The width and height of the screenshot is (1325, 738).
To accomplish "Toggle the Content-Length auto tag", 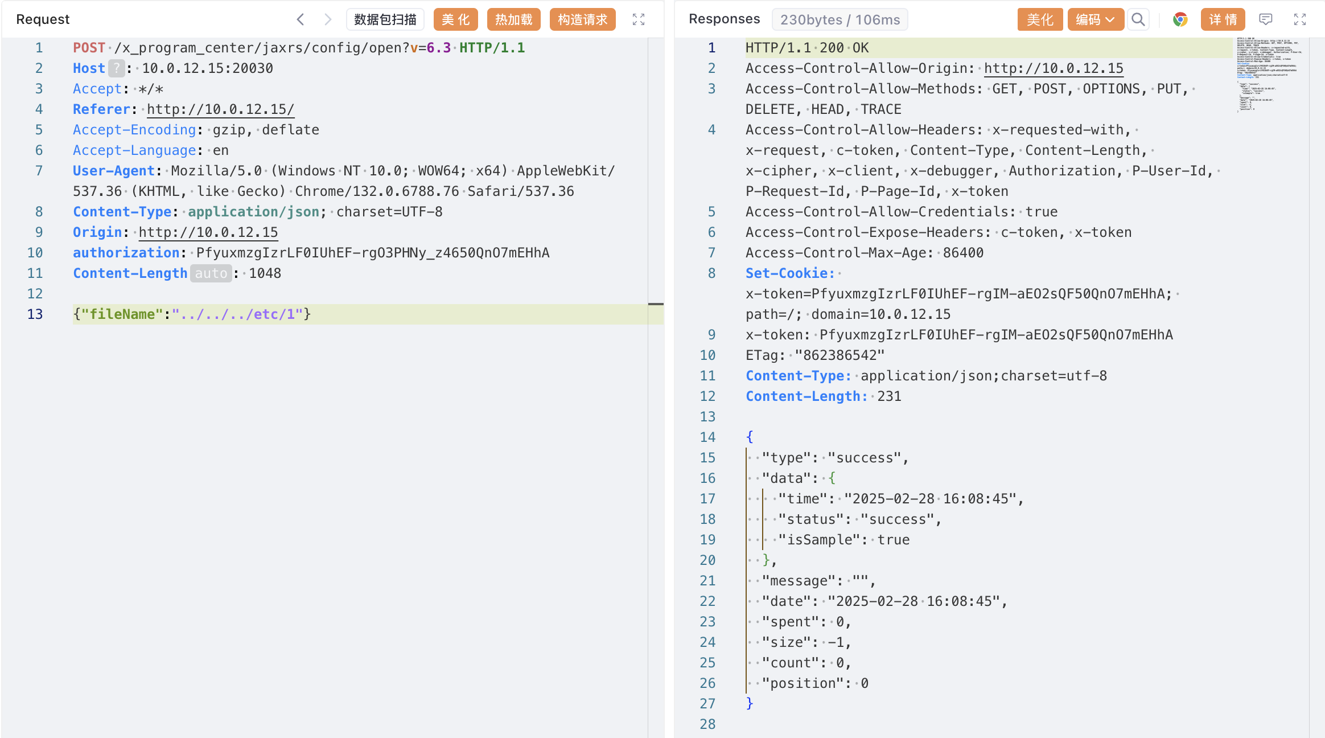I will tap(211, 273).
